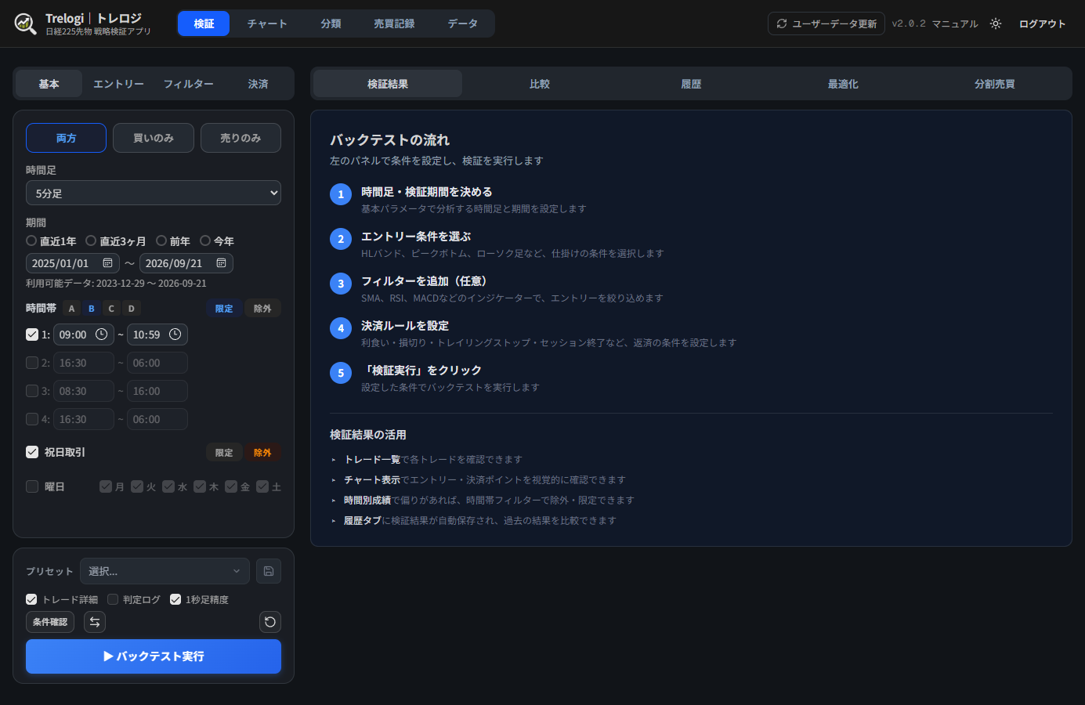Click ユーザーデータ更新 refresh button

826,23
